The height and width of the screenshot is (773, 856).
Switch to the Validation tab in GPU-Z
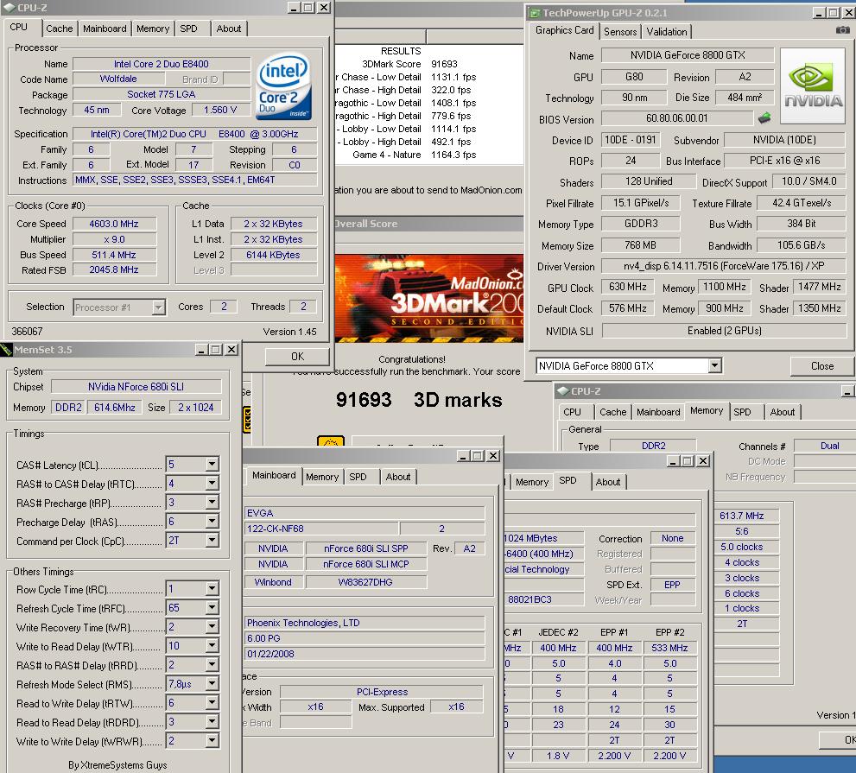[x=667, y=32]
